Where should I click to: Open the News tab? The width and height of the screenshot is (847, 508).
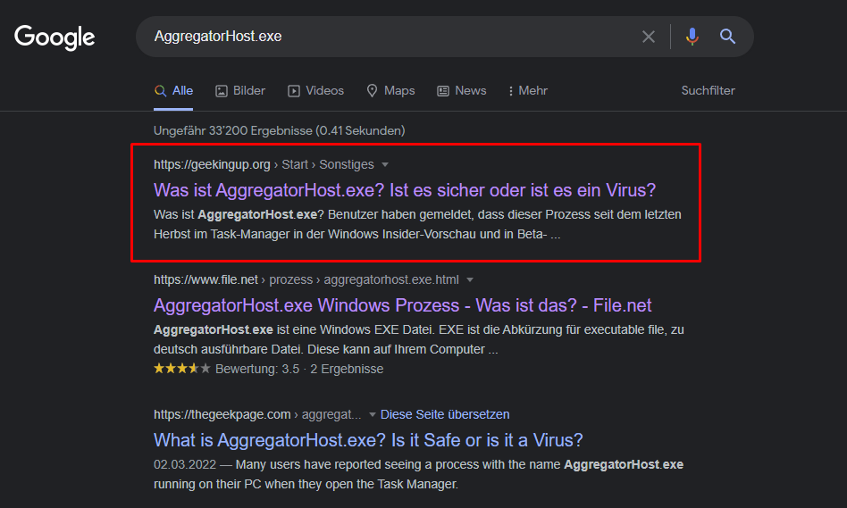(462, 91)
